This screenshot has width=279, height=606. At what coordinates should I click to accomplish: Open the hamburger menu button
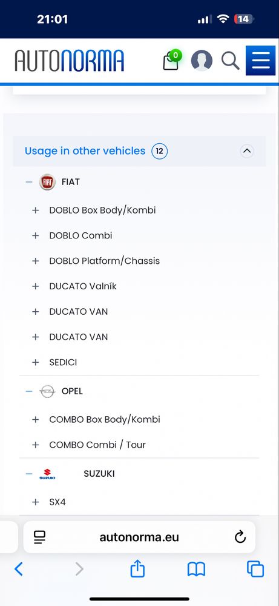click(260, 61)
